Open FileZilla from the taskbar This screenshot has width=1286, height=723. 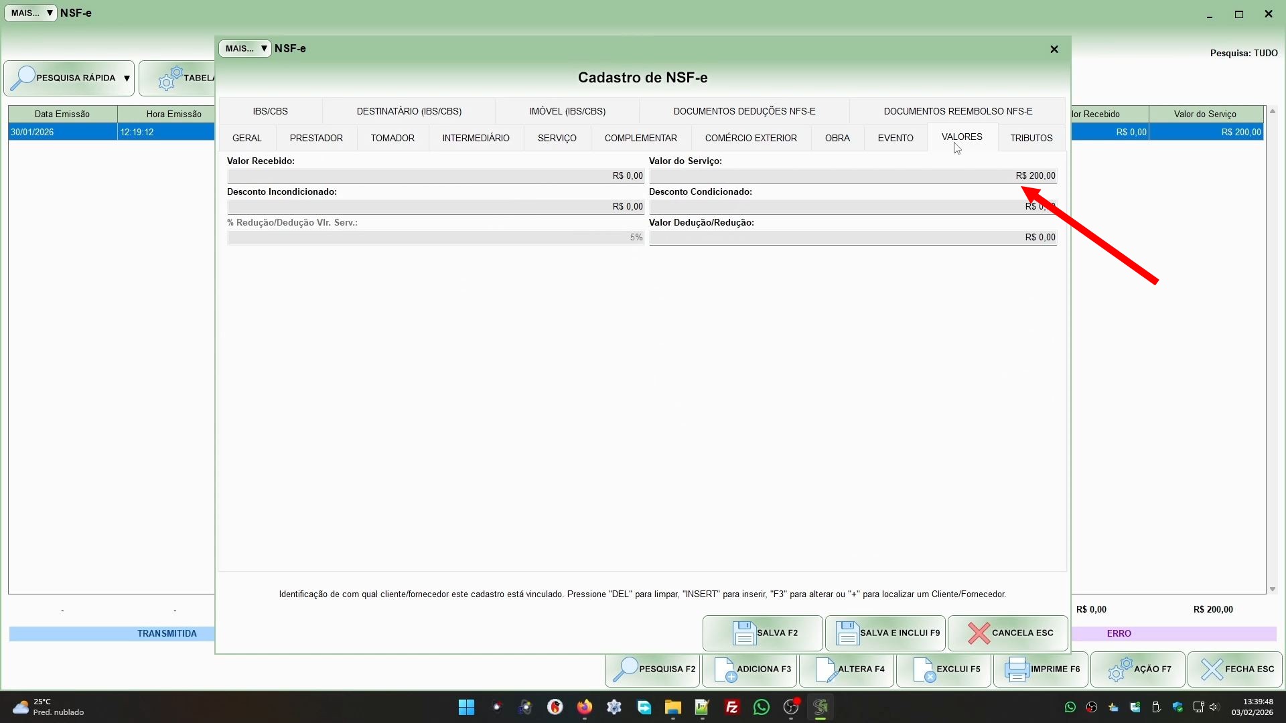point(731,707)
